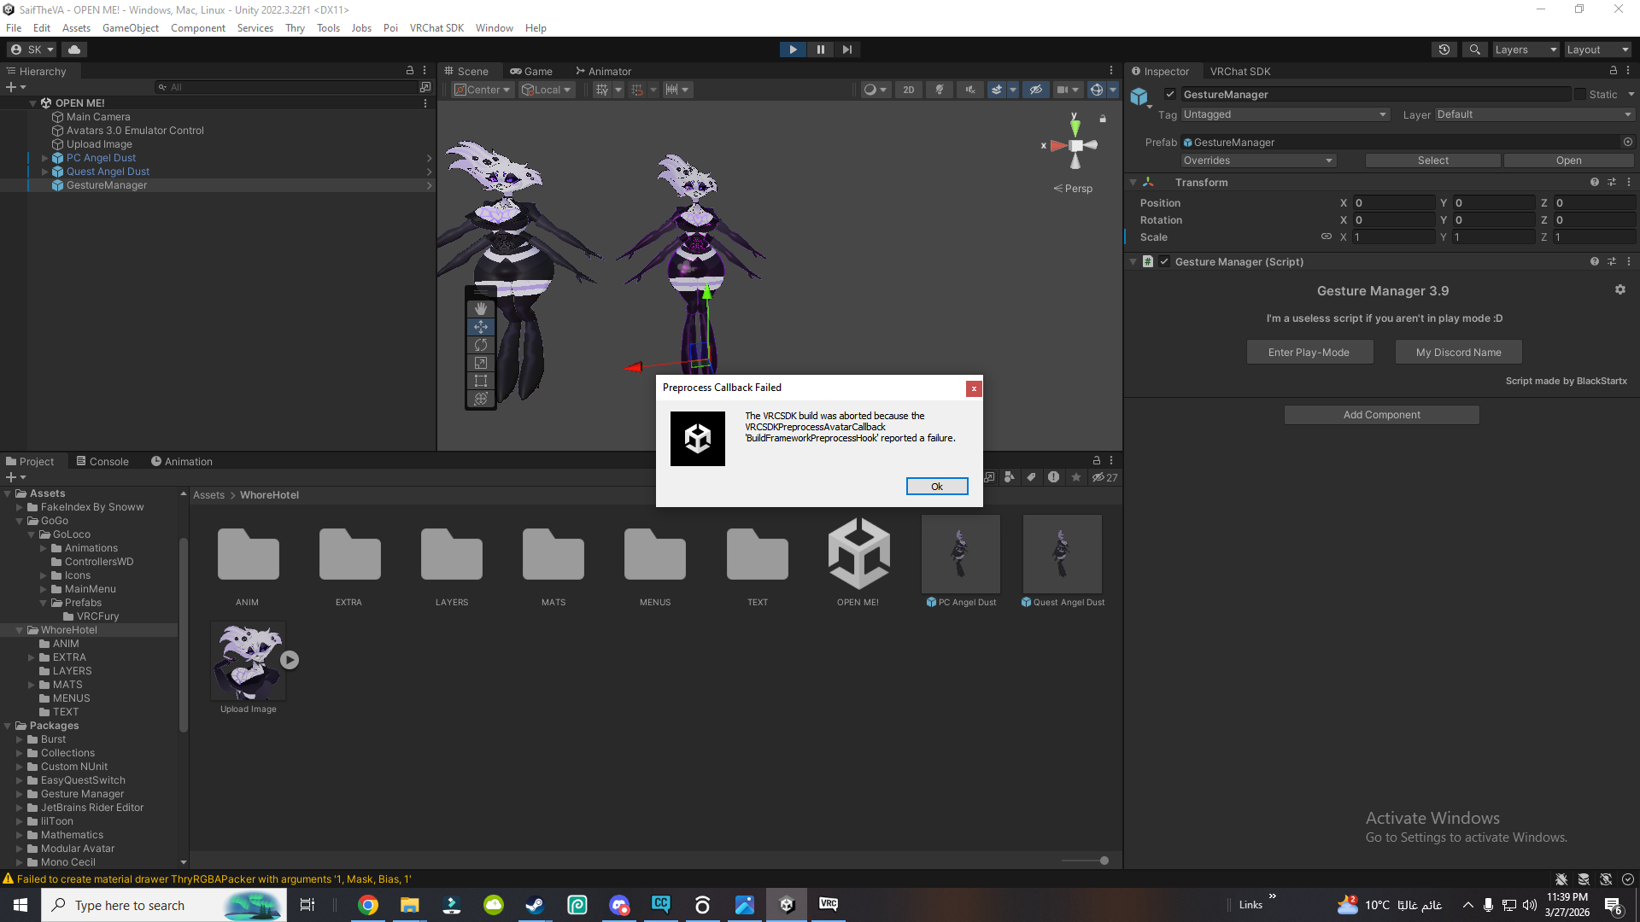Click Enter Play-Mode button

(1309, 352)
